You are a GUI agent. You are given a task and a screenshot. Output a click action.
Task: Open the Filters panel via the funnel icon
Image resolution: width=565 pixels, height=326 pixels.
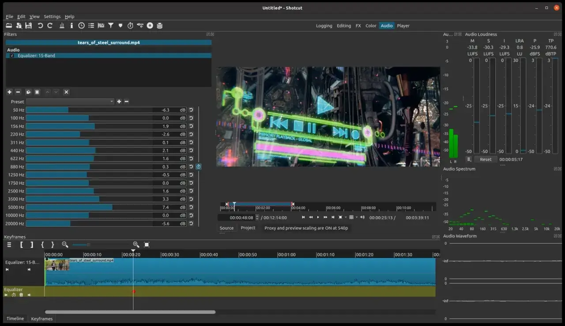click(x=111, y=26)
